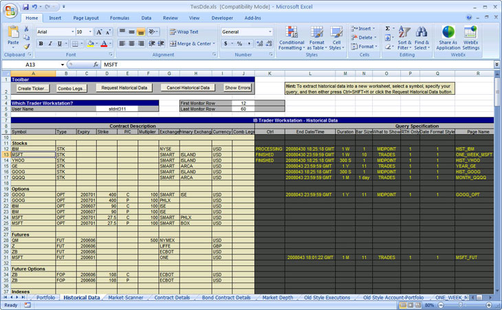
Task: Click the zoom out minus button
Action: pyautogui.click(x=441, y=305)
